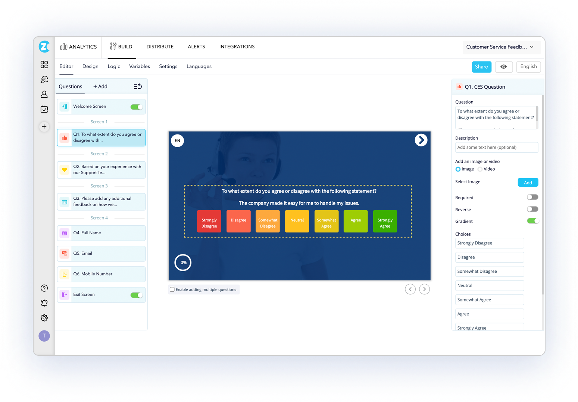This screenshot has width=578, height=402.
Task: Preview survey with the eye icon
Action: (503, 67)
